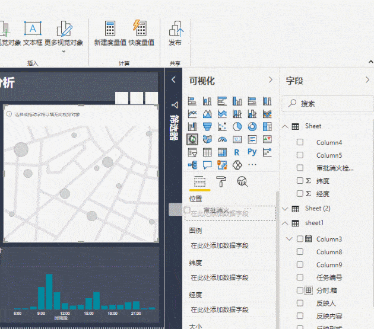Select the R script visual
374x329 pixels.
237,152
